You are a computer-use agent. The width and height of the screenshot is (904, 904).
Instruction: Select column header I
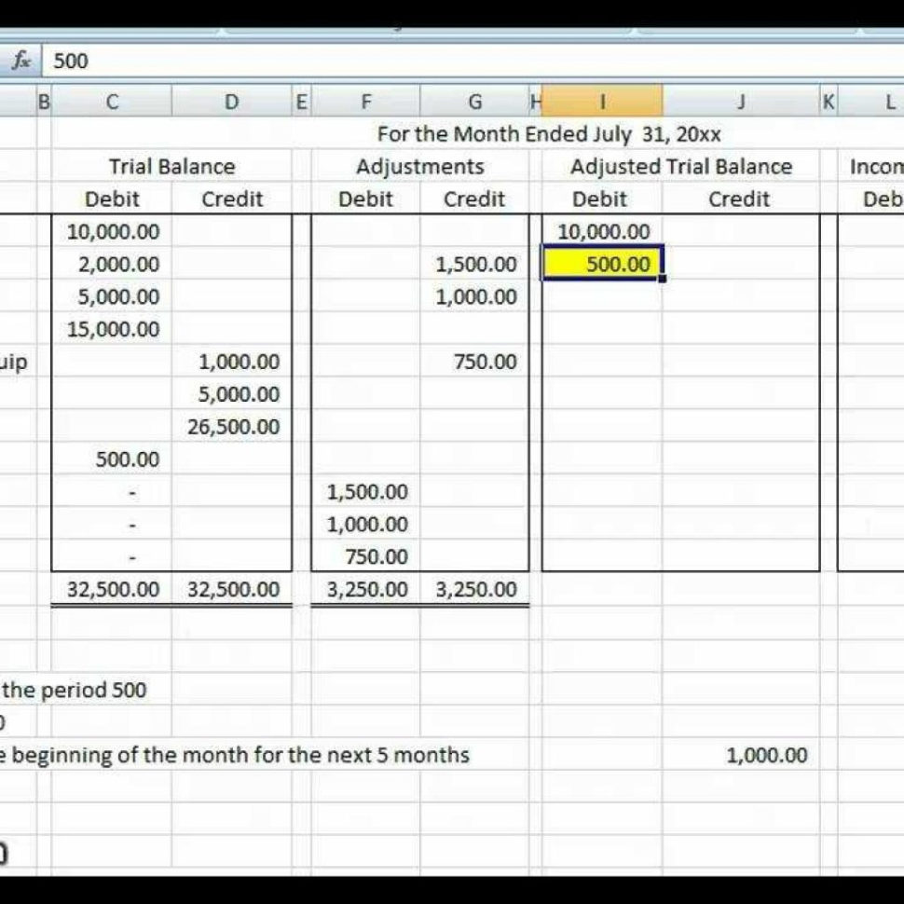[603, 102]
